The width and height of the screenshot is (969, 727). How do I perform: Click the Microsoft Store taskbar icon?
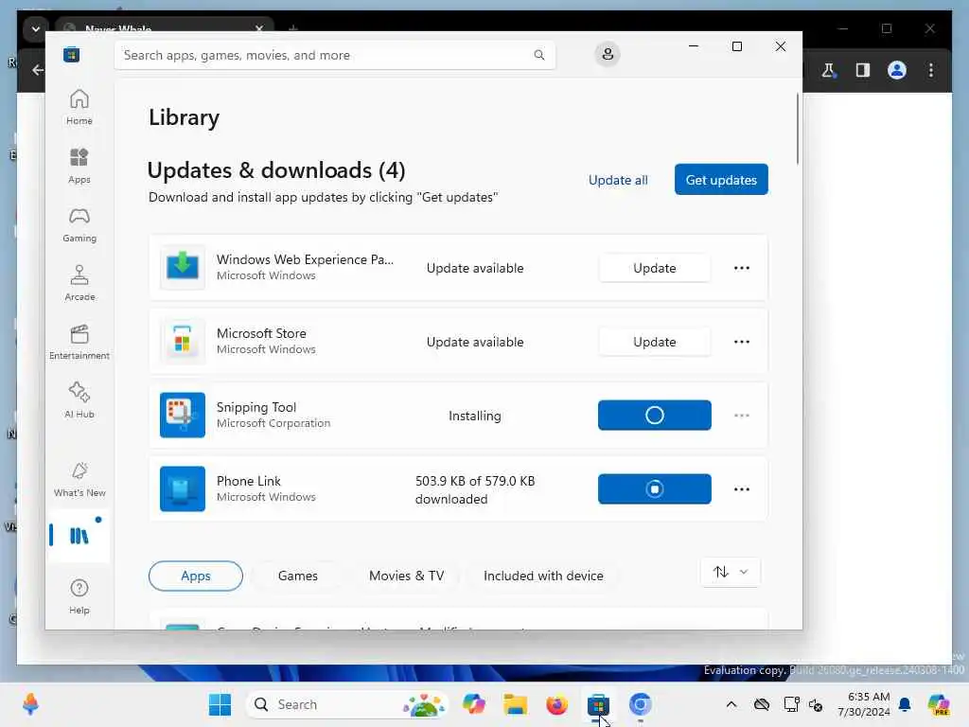598,704
